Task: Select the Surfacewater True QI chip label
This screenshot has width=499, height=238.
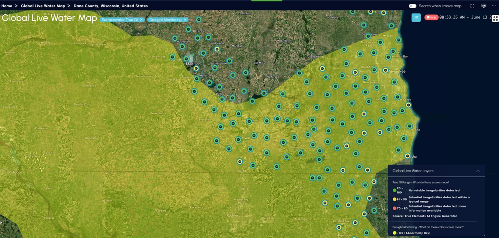Action: (120, 20)
